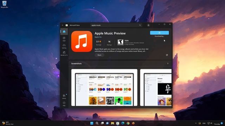Screen dimensions: 225x126
Task: Open taskbar Search
Action: tap(97, 123)
